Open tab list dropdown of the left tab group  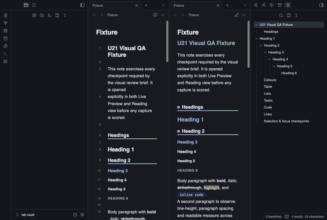[x=163, y=5]
